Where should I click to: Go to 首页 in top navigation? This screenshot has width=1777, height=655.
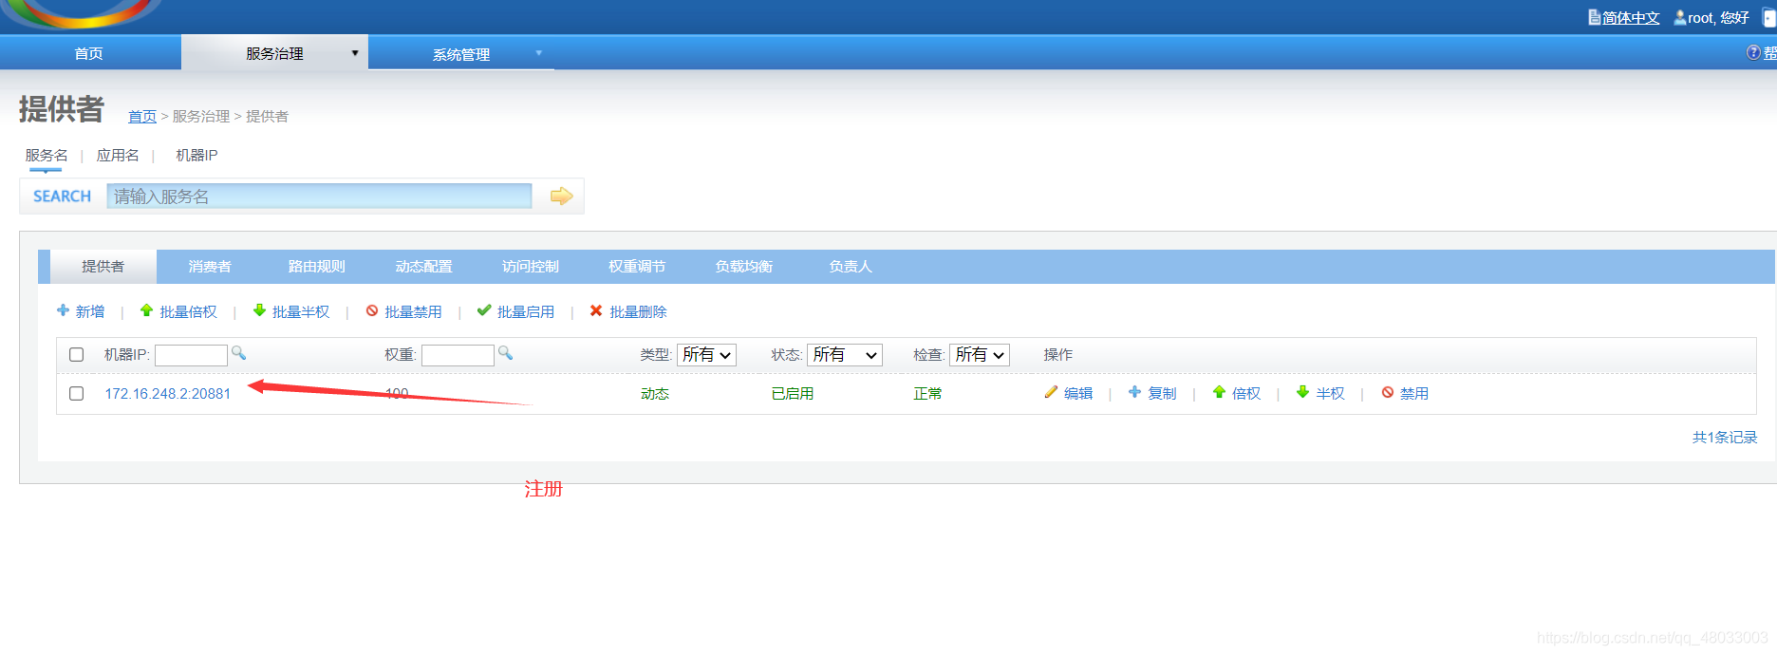point(89,53)
